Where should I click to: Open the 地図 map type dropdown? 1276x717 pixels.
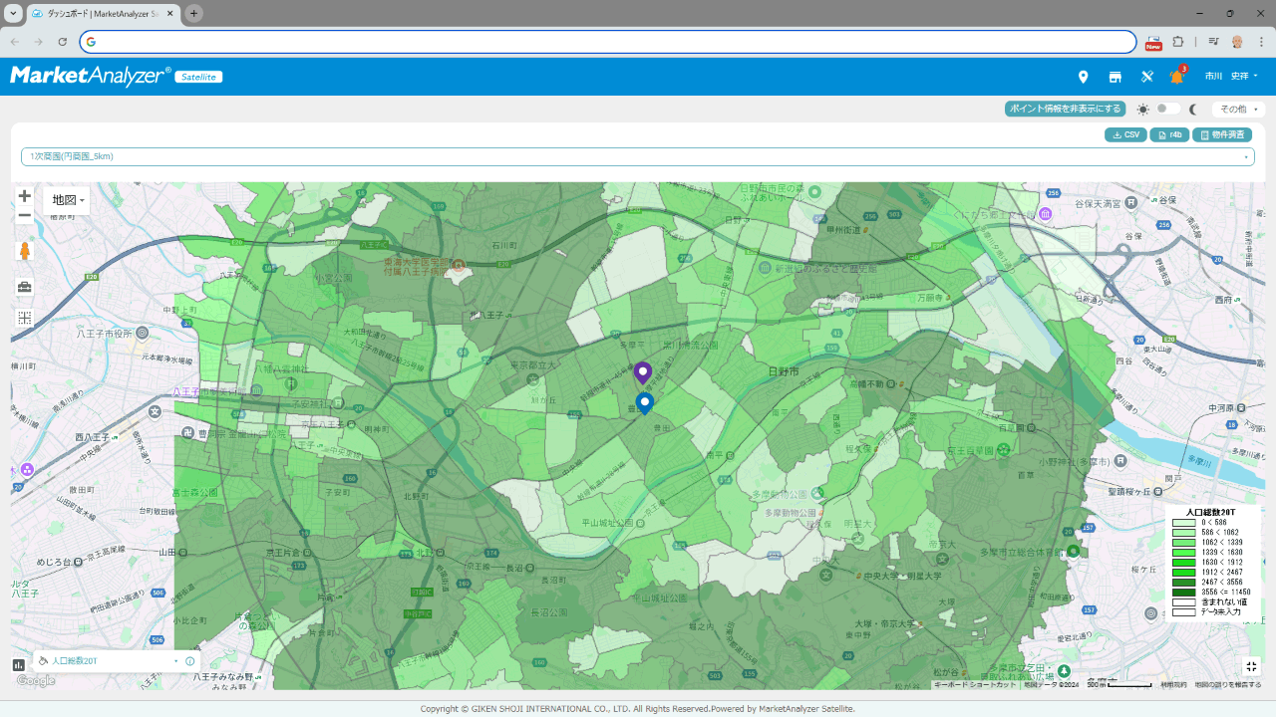pos(68,200)
